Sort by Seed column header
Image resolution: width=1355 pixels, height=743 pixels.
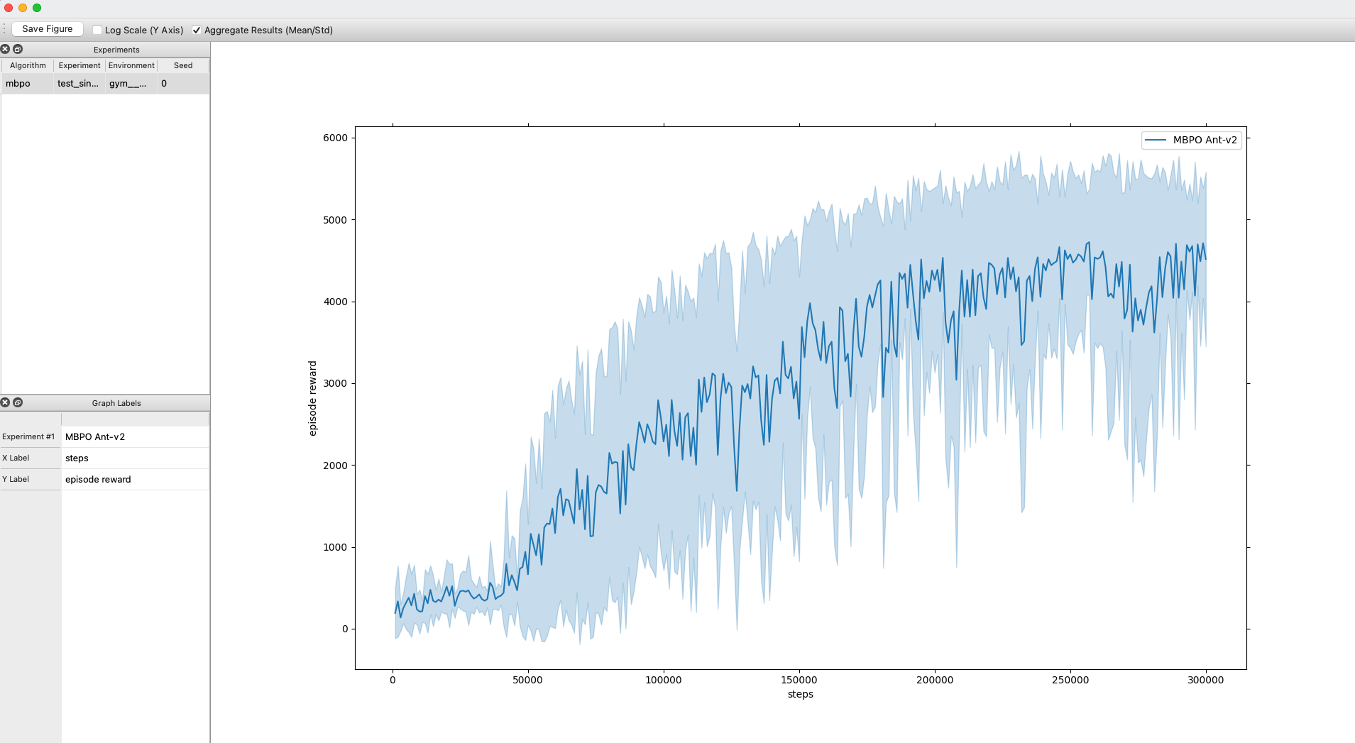[x=183, y=65]
